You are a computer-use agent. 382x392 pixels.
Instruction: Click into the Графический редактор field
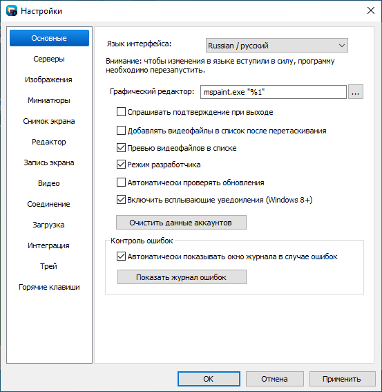click(274, 92)
